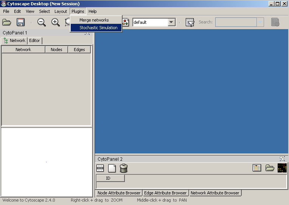Click the open folder icon in main toolbar
The height and width of the screenshot is (205, 289).
point(7,22)
